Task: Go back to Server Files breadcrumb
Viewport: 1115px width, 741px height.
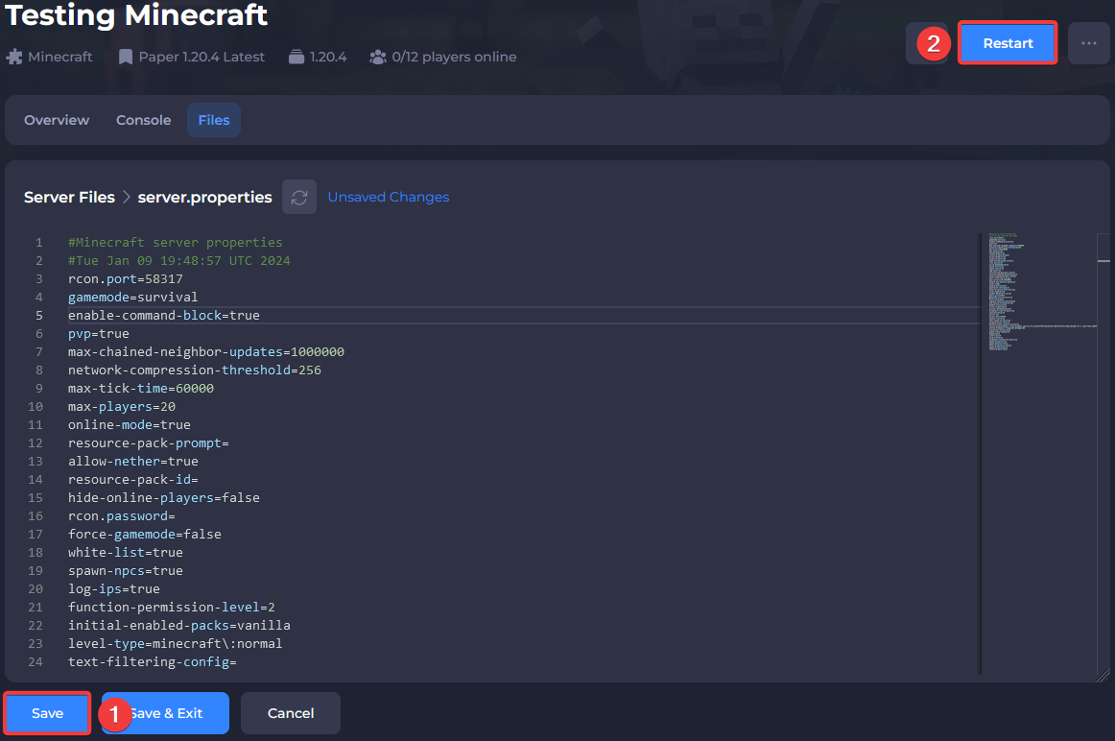Action: 69,197
